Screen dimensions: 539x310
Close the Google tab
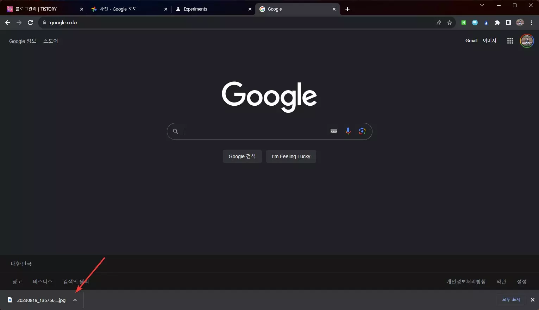334,9
